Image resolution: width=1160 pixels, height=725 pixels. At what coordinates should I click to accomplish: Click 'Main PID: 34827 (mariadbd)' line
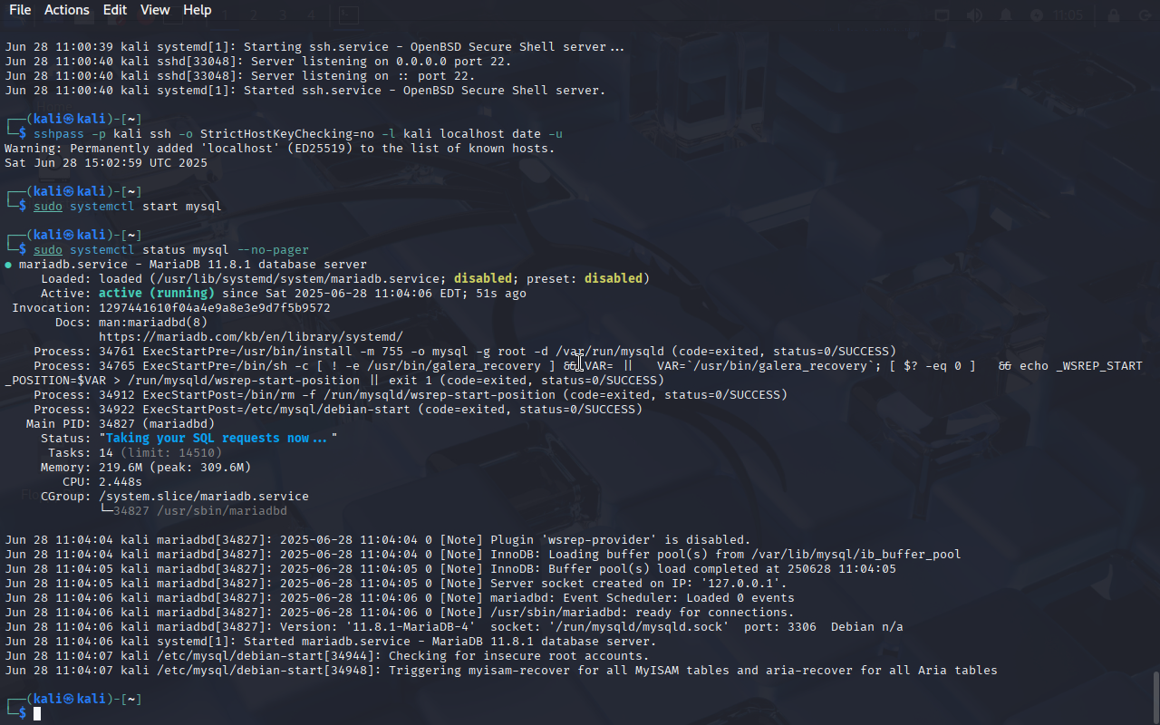121,424
